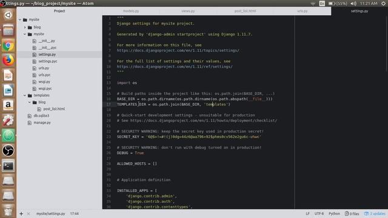Collapse the blog folder under templates

(x=30, y=102)
